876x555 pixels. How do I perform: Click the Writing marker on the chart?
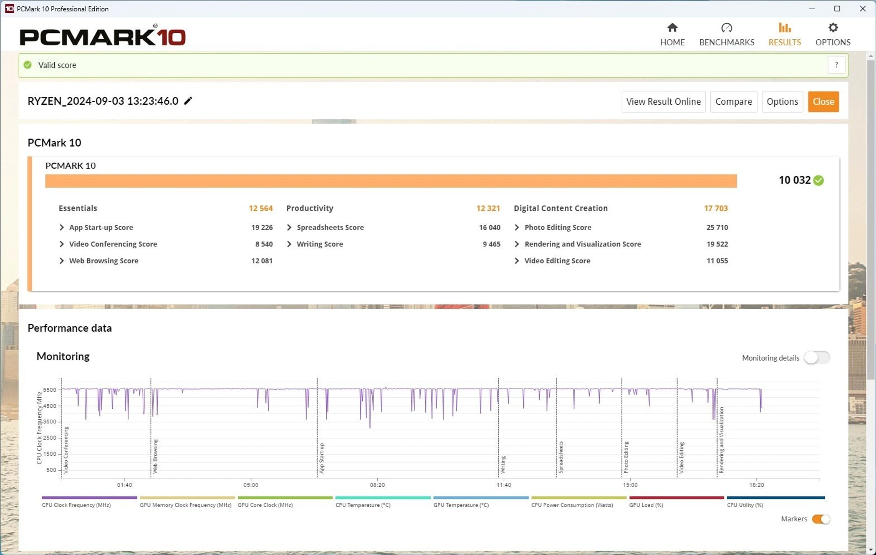(503, 465)
